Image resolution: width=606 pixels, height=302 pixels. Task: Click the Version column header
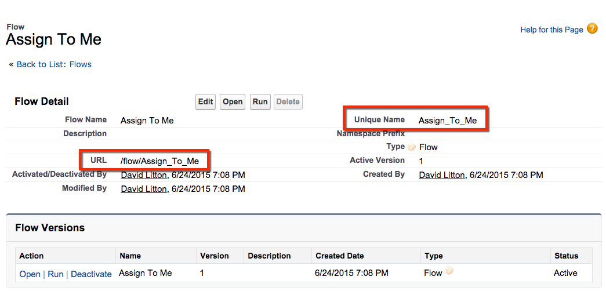[214, 256]
